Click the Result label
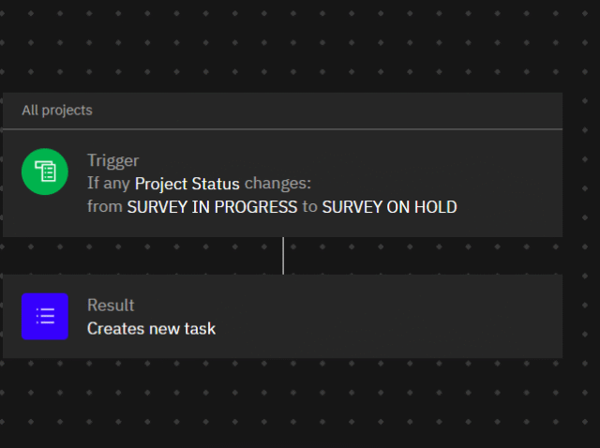Viewport: 600px width, 448px height. tap(111, 306)
